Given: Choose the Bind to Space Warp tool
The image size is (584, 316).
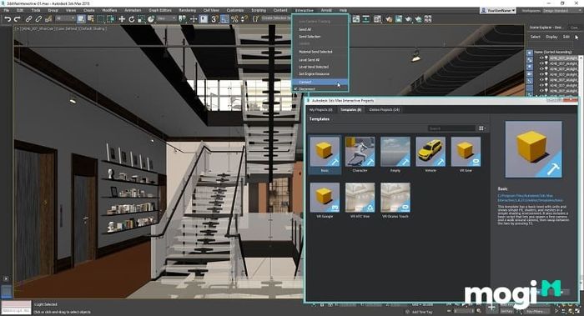Looking at the screenshot, I should coord(48,19).
